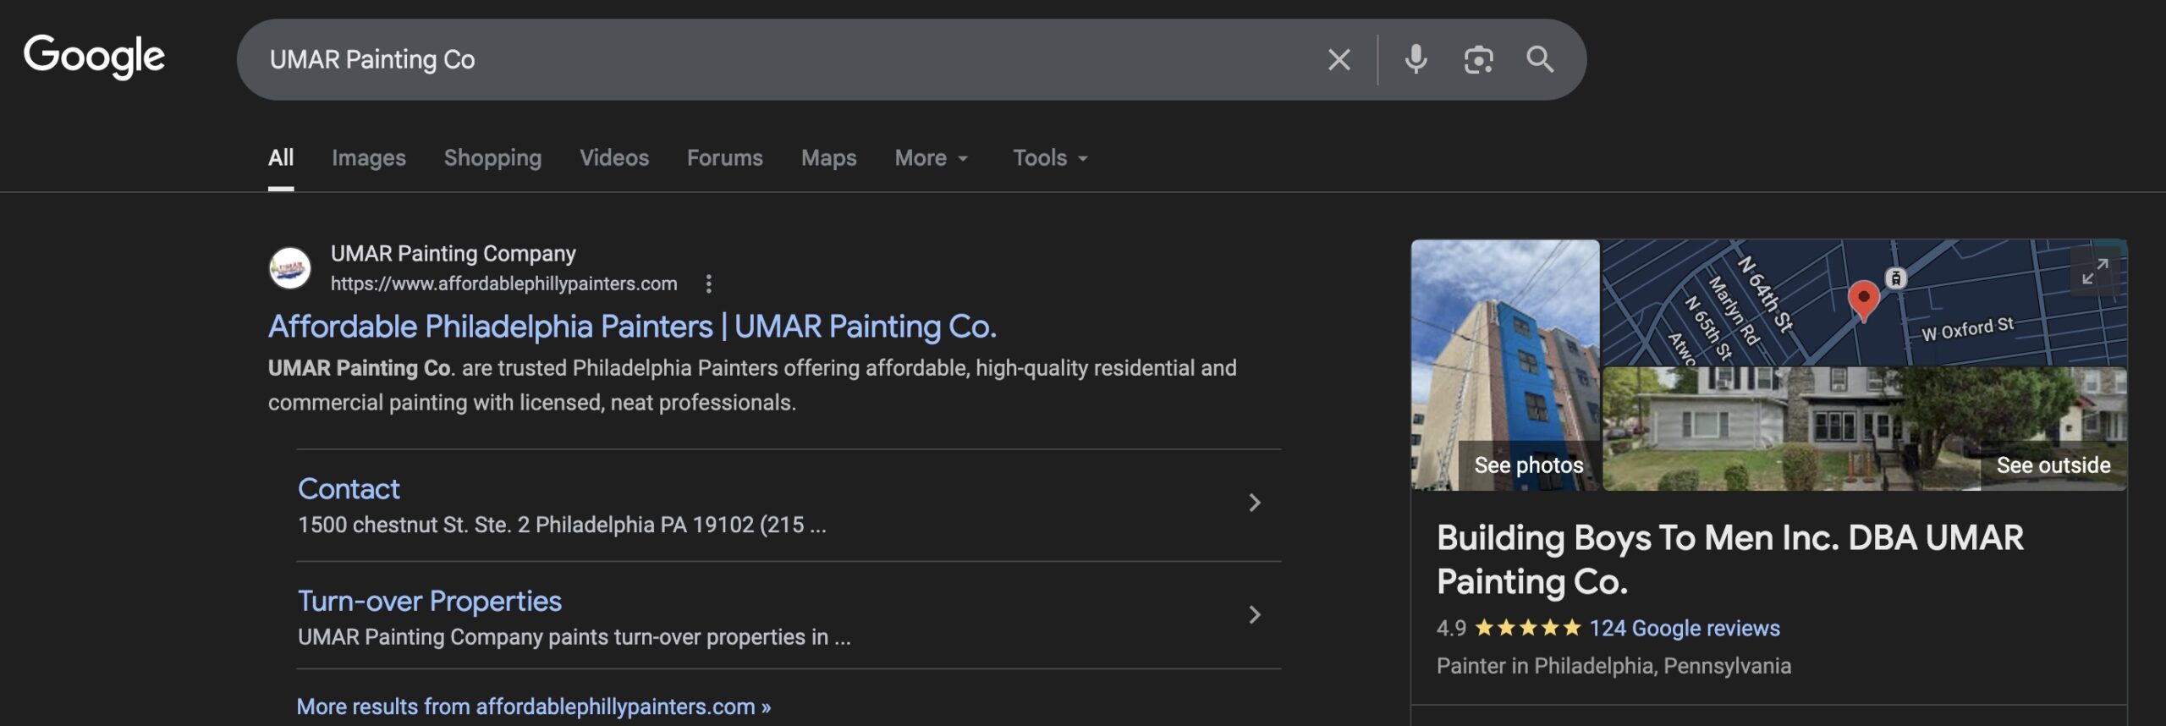Expand the More dropdown in the search tabs
2166x726 pixels.
coord(931,158)
